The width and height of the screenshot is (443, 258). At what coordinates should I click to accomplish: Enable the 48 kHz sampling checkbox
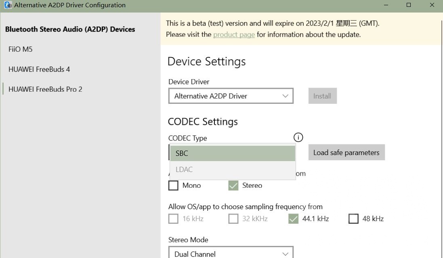[x=353, y=218]
